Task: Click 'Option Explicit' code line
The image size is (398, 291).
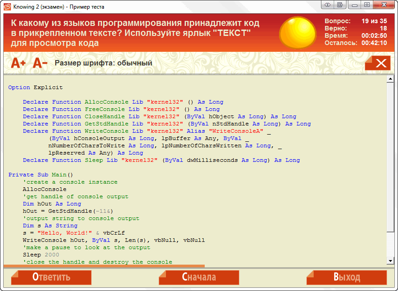Action: [x=35, y=87]
